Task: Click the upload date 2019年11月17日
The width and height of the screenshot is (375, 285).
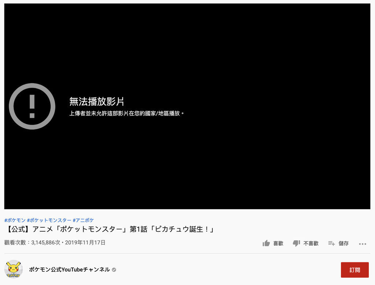Action: [x=85, y=243]
